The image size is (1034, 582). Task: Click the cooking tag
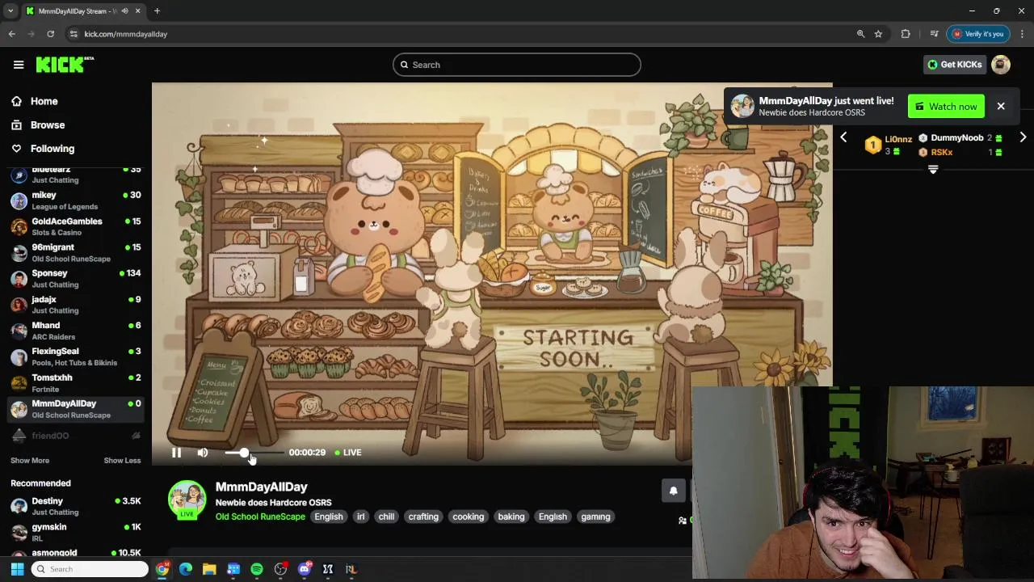469,517
